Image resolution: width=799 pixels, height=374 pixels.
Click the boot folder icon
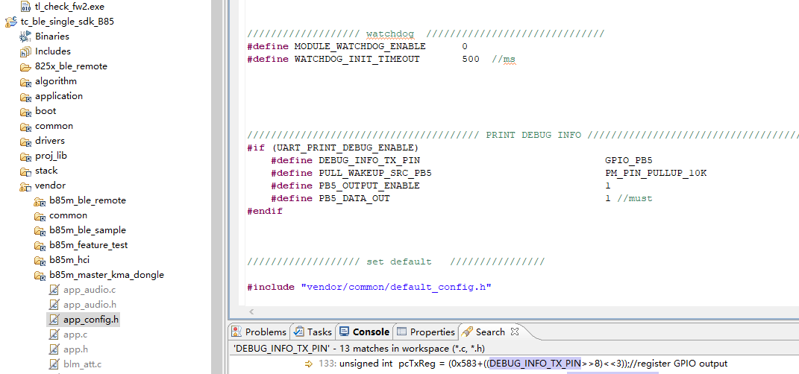[x=25, y=111]
